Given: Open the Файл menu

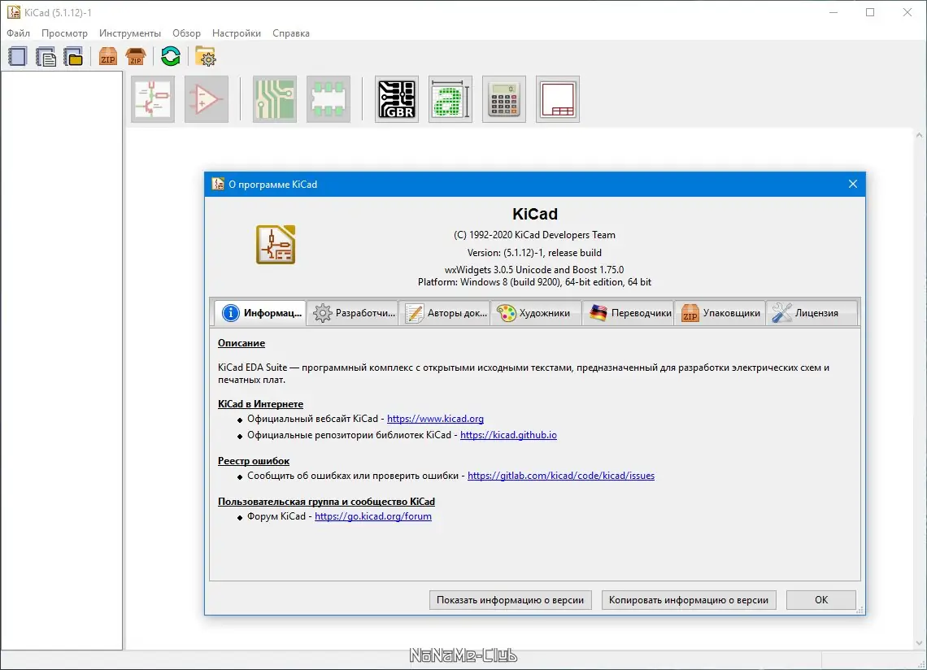Looking at the screenshot, I should point(19,33).
